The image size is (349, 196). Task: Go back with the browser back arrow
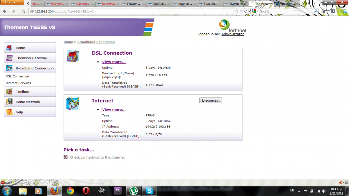coord(5,11)
